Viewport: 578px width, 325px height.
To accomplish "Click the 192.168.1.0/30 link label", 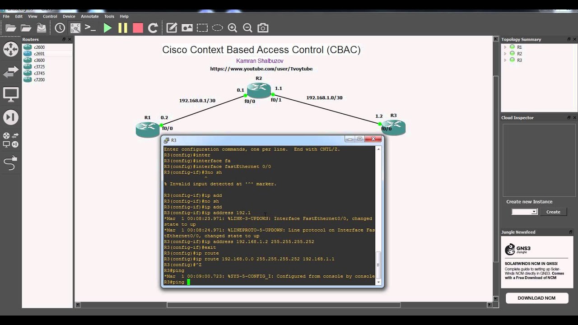I will click(324, 97).
